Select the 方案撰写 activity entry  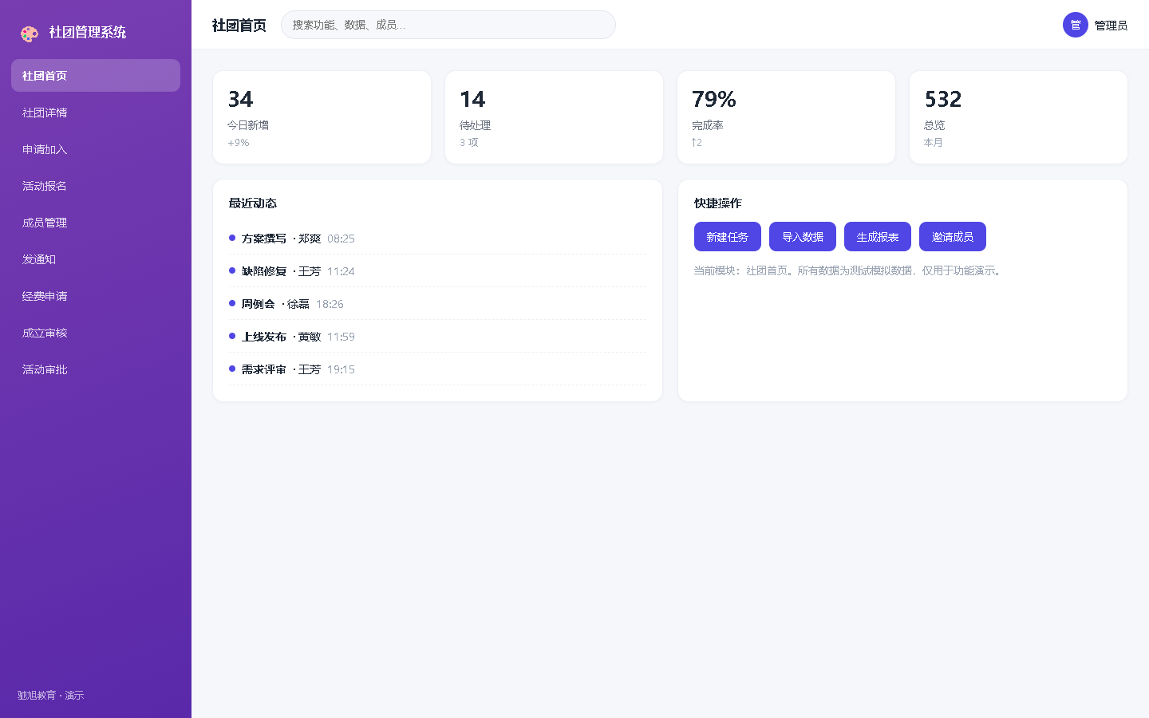pyautogui.click(x=437, y=239)
